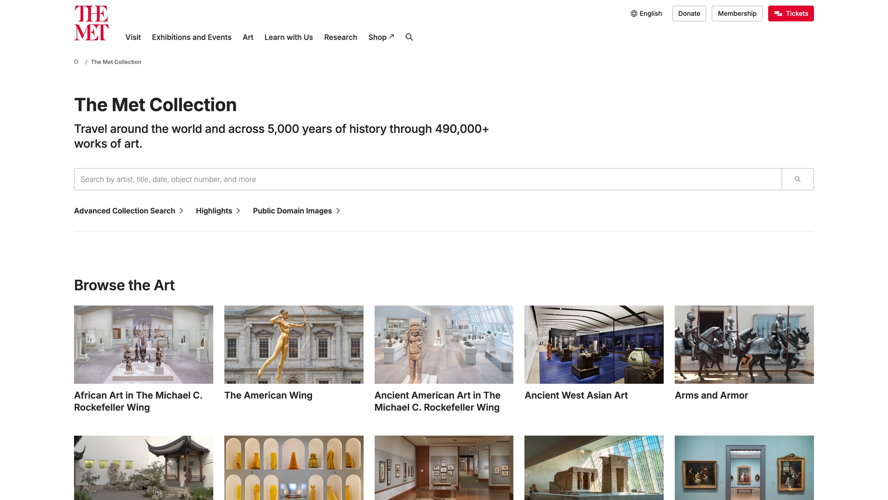Open African Art gallery thumbnail

(144, 344)
